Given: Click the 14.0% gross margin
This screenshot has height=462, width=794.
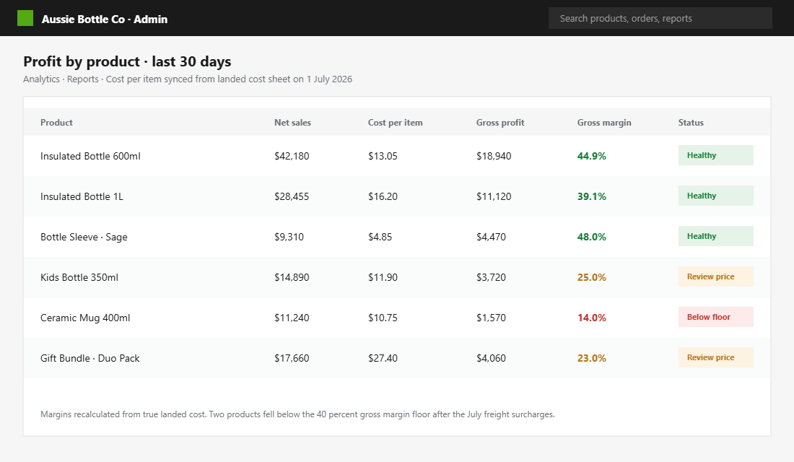Looking at the screenshot, I should pos(591,318).
